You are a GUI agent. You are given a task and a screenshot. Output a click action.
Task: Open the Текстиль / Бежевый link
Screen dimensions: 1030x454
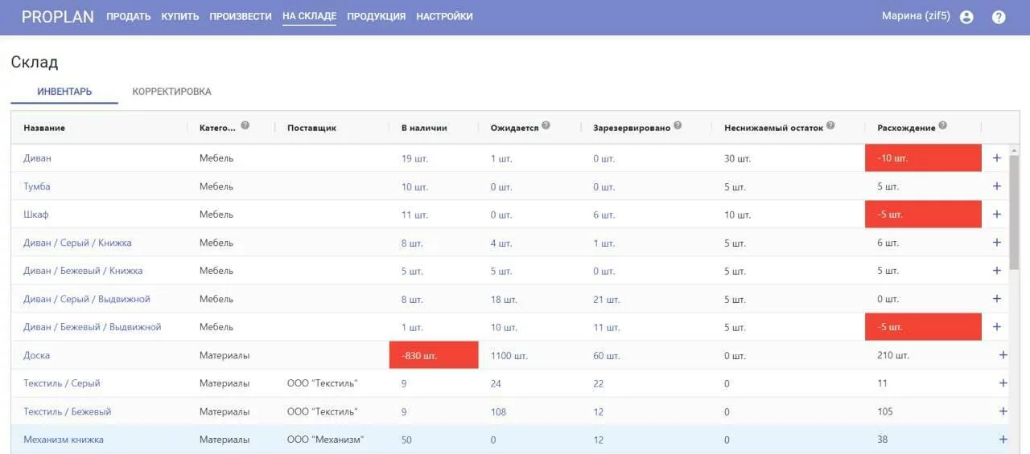pos(68,411)
